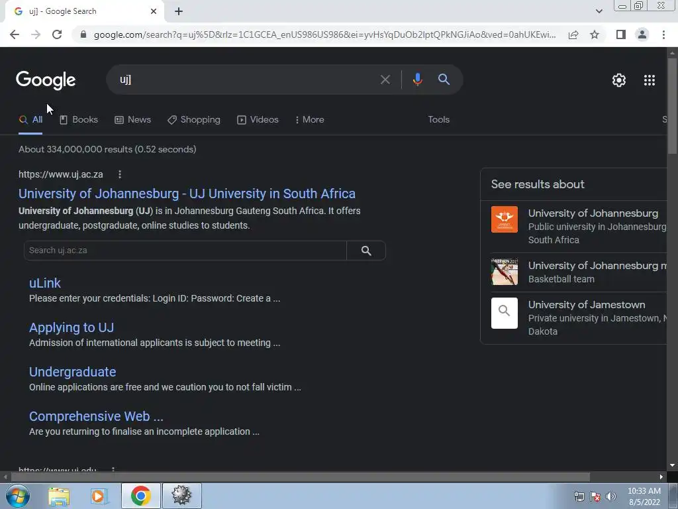Open the uLink sitelink
678x509 pixels.
tap(45, 283)
